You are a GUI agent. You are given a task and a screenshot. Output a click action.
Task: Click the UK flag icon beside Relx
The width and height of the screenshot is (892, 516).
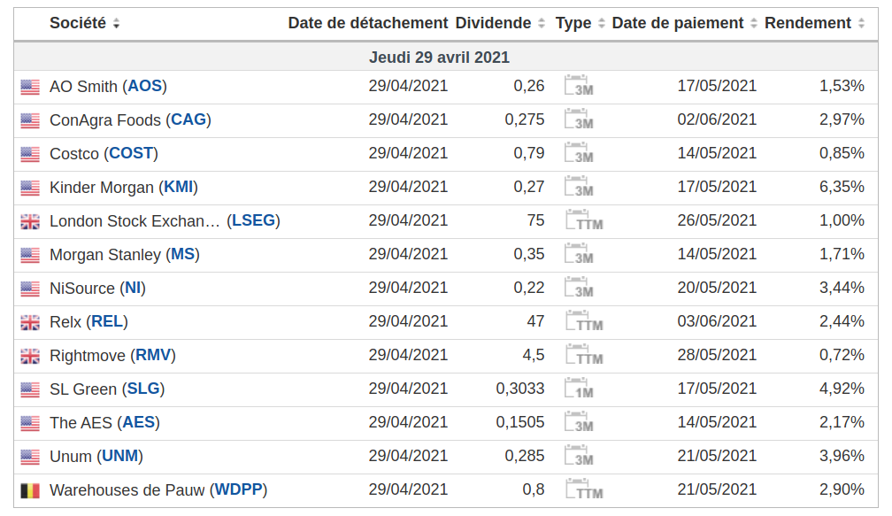click(x=30, y=322)
